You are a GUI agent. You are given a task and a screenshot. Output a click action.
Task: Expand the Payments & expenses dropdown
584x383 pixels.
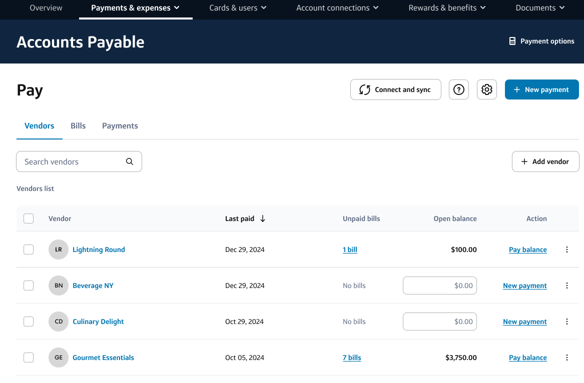[x=136, y=8]
